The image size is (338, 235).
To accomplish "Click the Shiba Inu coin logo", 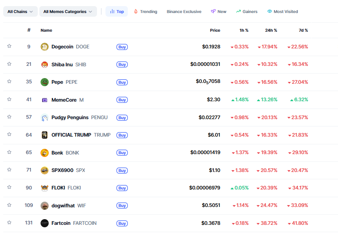I will pyautogui.click(x=45, y=64).
